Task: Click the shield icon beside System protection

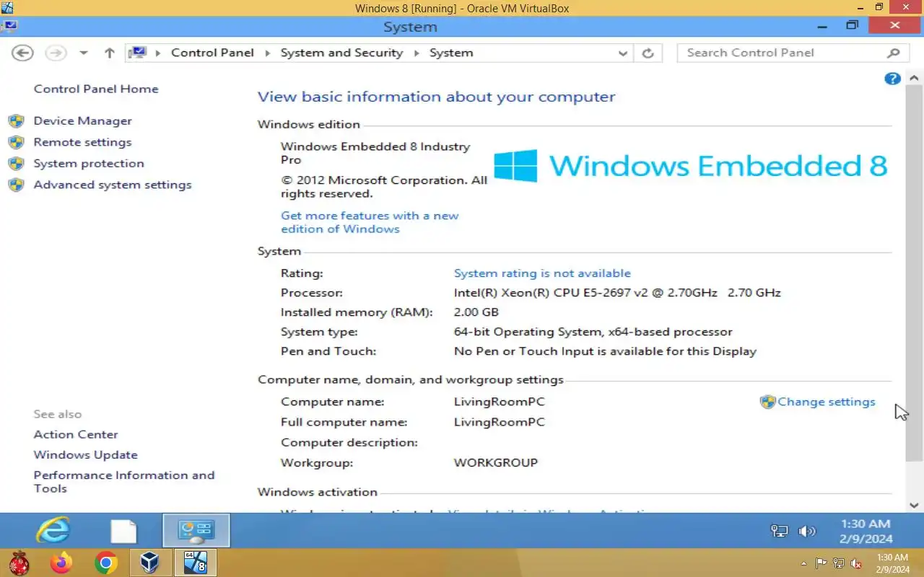Action: (17, 164)
